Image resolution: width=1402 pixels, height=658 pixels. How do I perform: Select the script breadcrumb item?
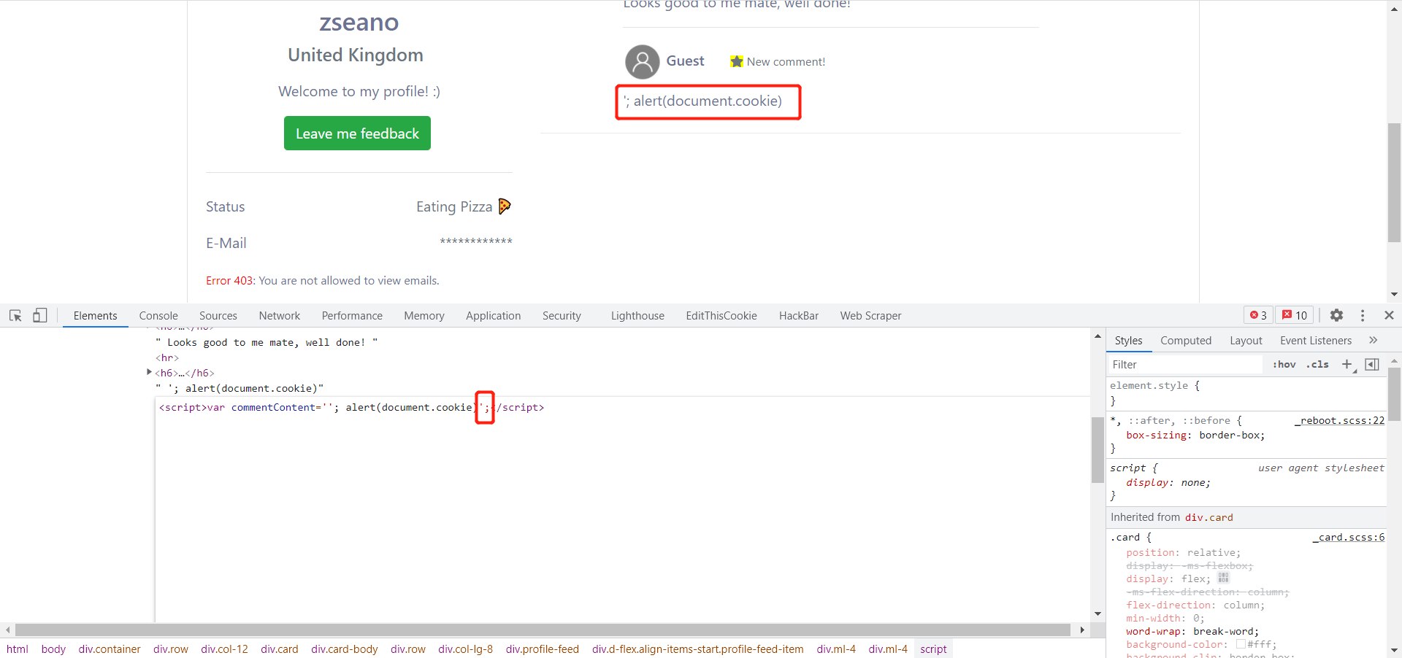click(x=933, y=649)
